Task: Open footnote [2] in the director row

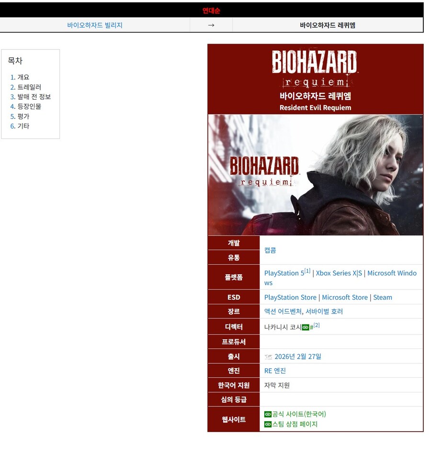Action: [317, 325]
